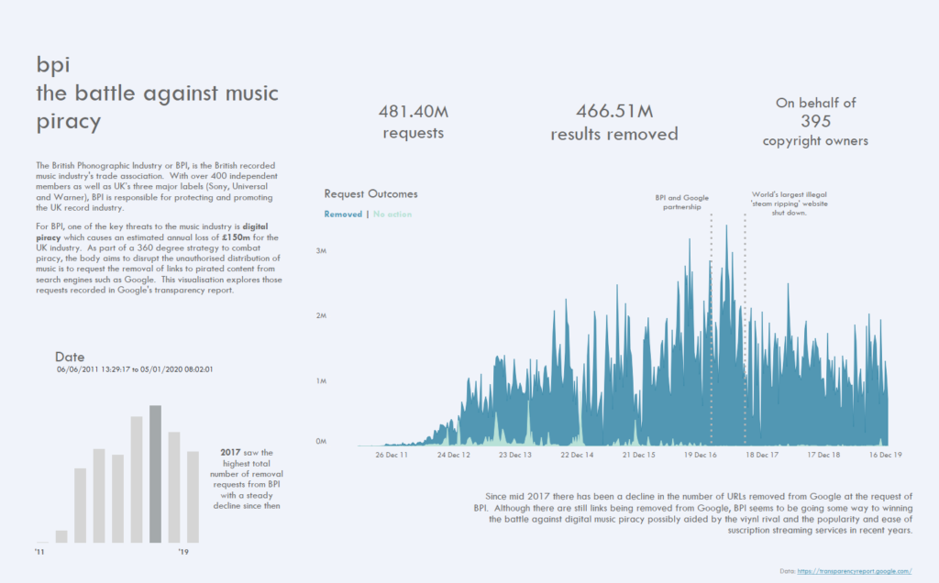Click the darkest, tallest bar in Date chart
The height and width of the screenshot is (583, 939).
click(x=156, y=473)
